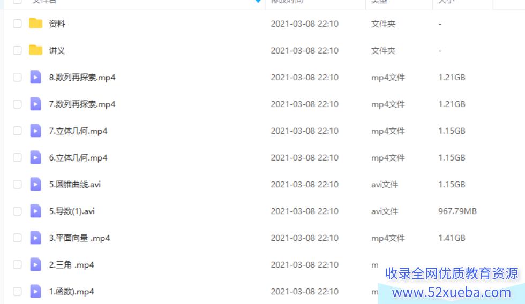525x304 pixels.
Task: Check the box beside 资料 folder
Action: (x=17, y=24)
